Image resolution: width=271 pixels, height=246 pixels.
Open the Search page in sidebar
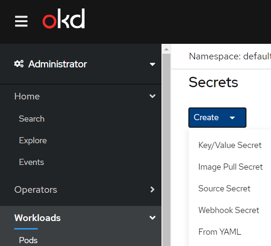point(32,119)
